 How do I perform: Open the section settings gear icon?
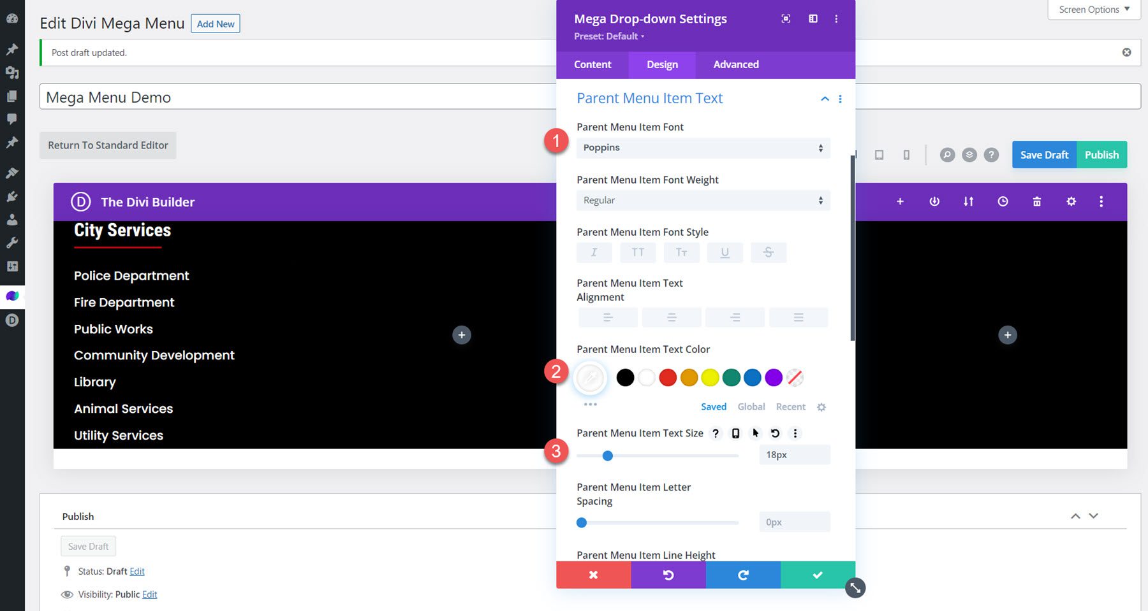pos(1071,201)
